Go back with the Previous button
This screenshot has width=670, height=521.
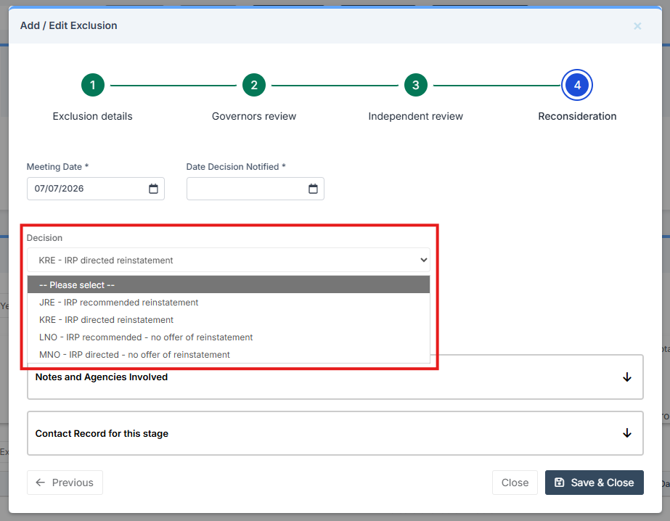click(x=65, y=483)
